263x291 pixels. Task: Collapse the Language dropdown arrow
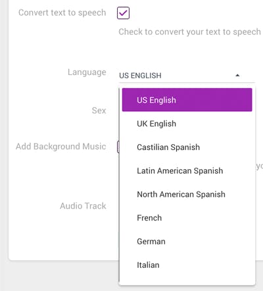tap(237, 75)
